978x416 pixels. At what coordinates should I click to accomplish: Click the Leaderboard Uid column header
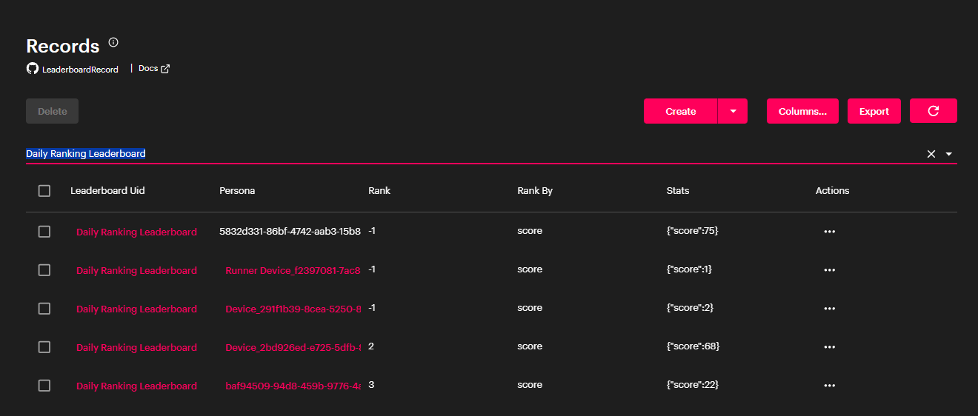click(x=107, y=191)
